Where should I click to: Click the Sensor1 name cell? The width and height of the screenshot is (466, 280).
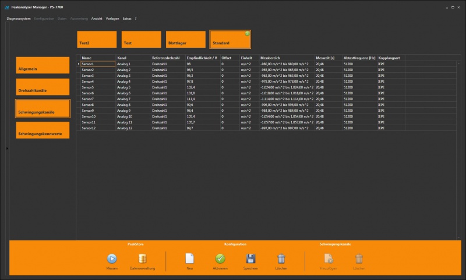[97, 63]
